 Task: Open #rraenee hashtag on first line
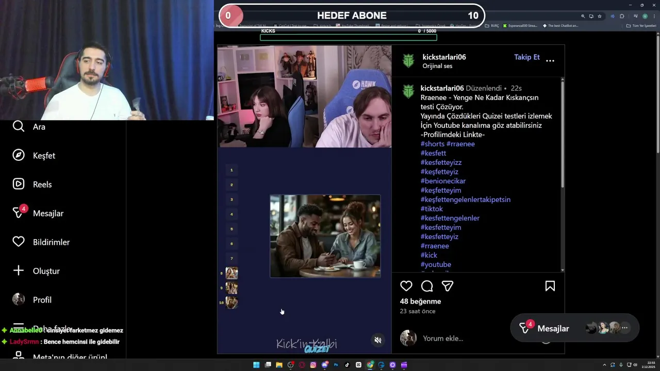click(x=460, y=144)
